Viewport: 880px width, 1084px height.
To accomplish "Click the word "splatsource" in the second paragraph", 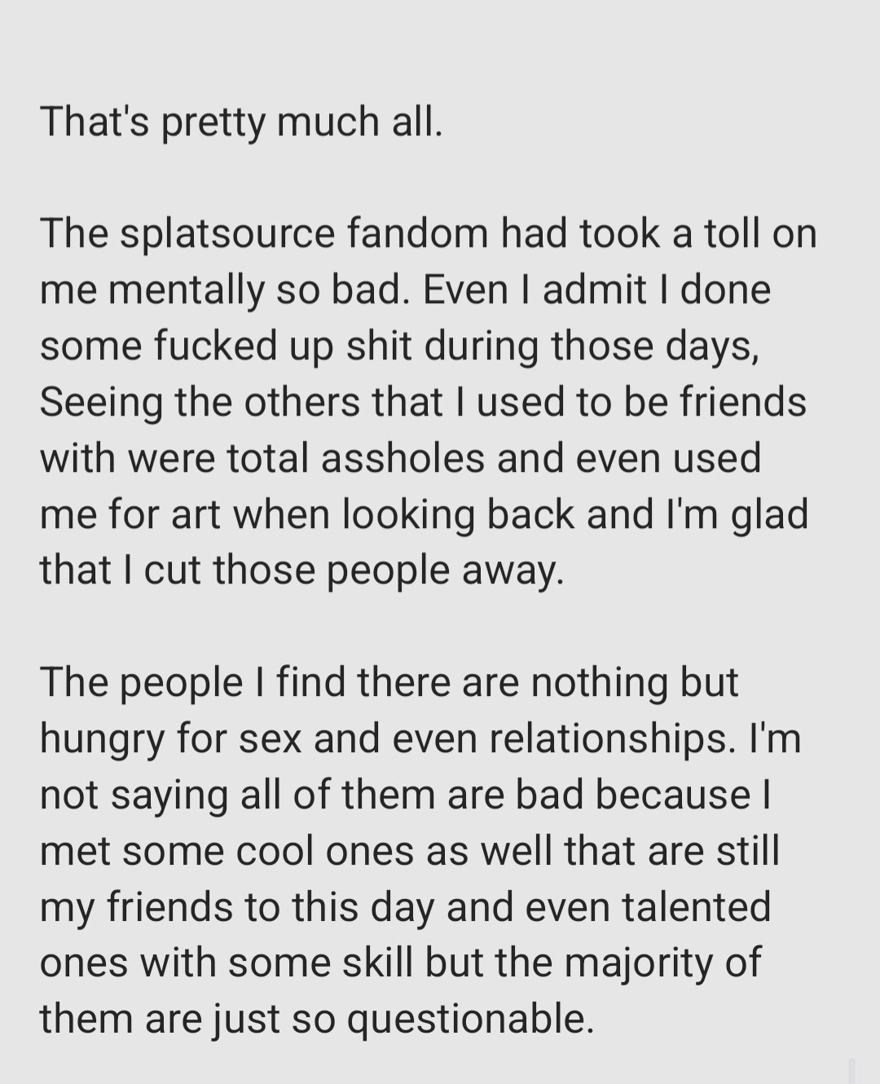I will point(227,234).
